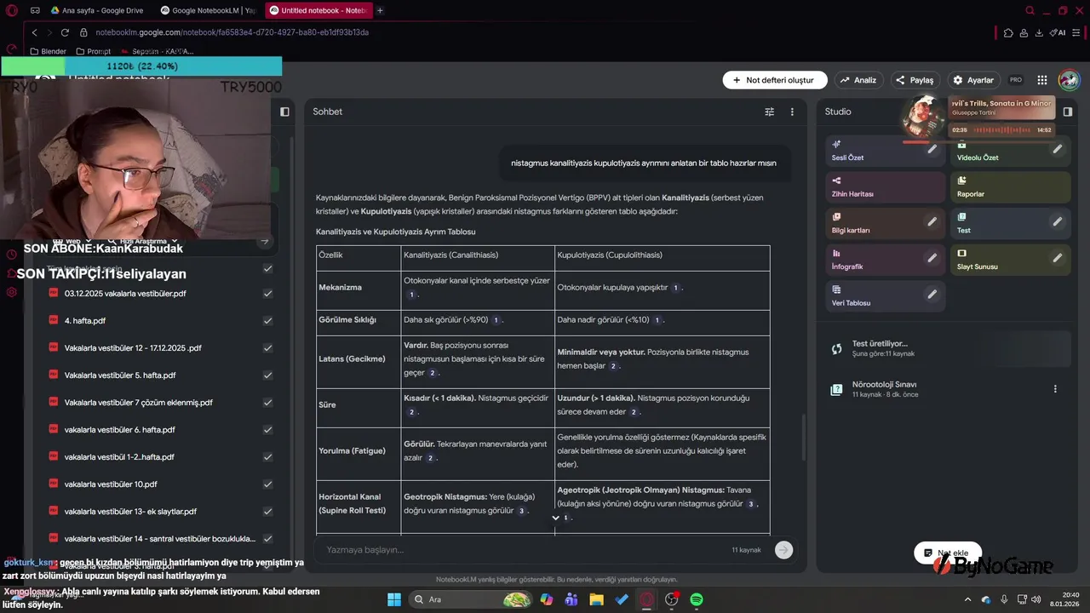Toggle checkbox for 03.12.2025 vakalarla vestibüler.pdf
1090x613 pixels.
(x=267, y=294)
